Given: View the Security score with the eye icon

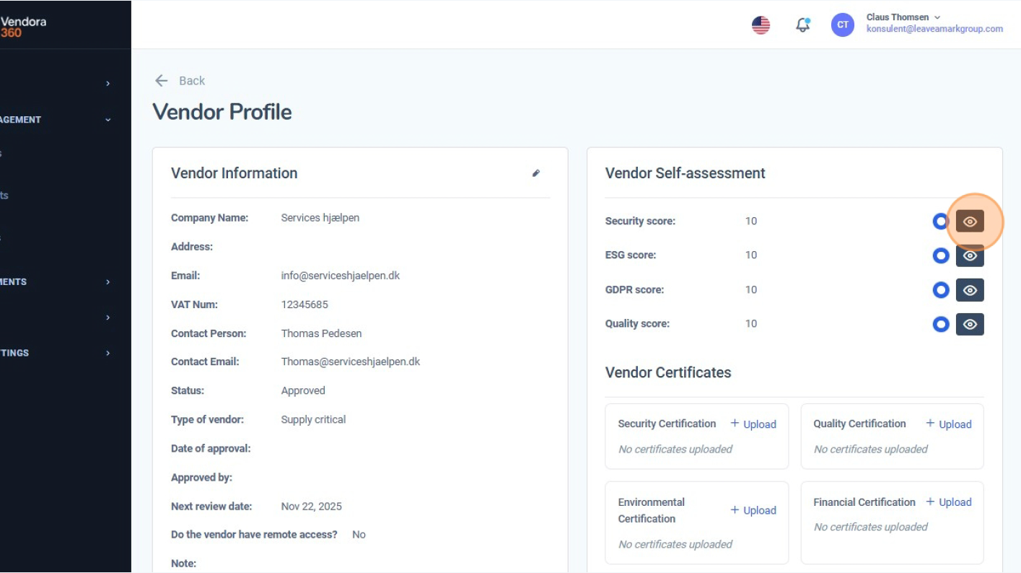Looking at the screenshot, I should click(970, 221).
